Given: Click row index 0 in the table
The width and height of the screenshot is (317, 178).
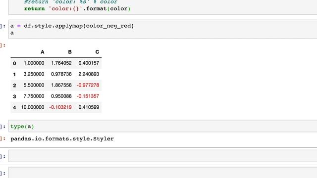Looking at the screenshot, I should click(x=14, y=63).
